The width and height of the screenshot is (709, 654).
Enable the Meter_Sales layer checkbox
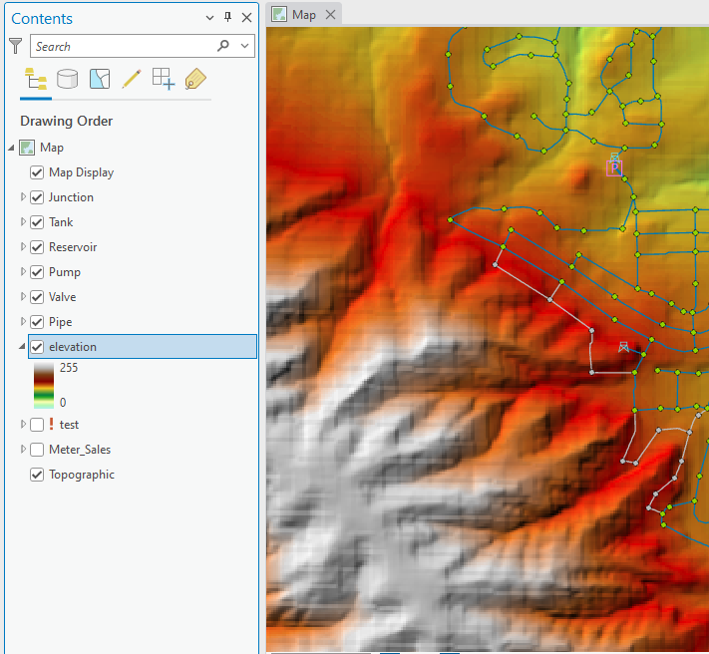point(37,450)
